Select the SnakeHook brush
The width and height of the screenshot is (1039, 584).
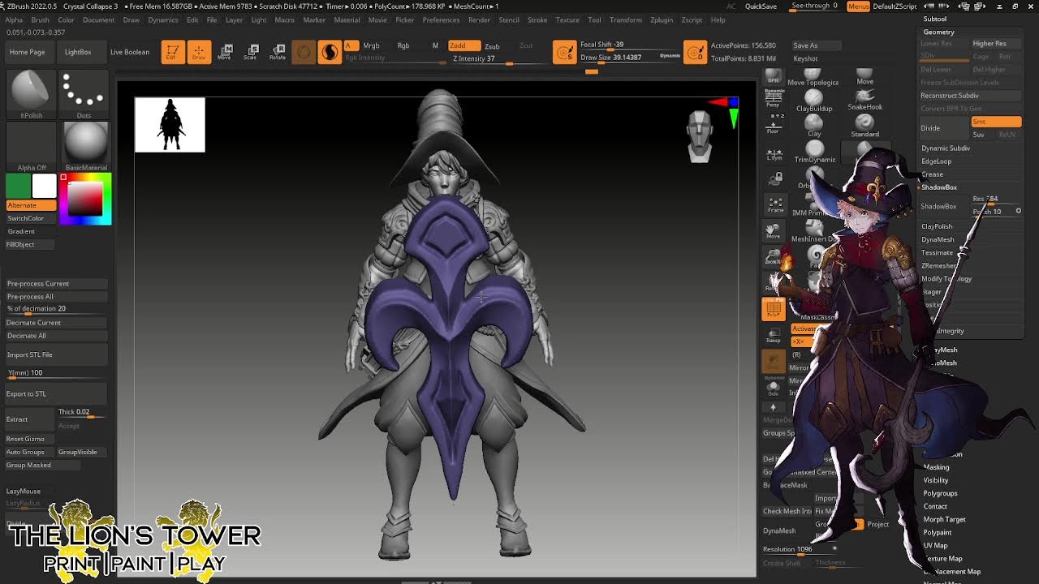[865, 100]
